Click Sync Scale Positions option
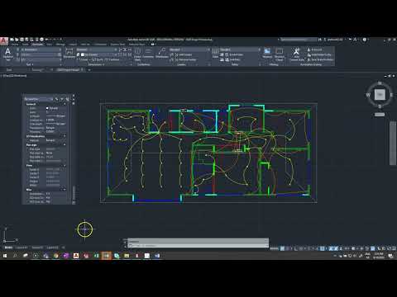The height and width of the screenshot is (297, 397). (x=320, y=59)
